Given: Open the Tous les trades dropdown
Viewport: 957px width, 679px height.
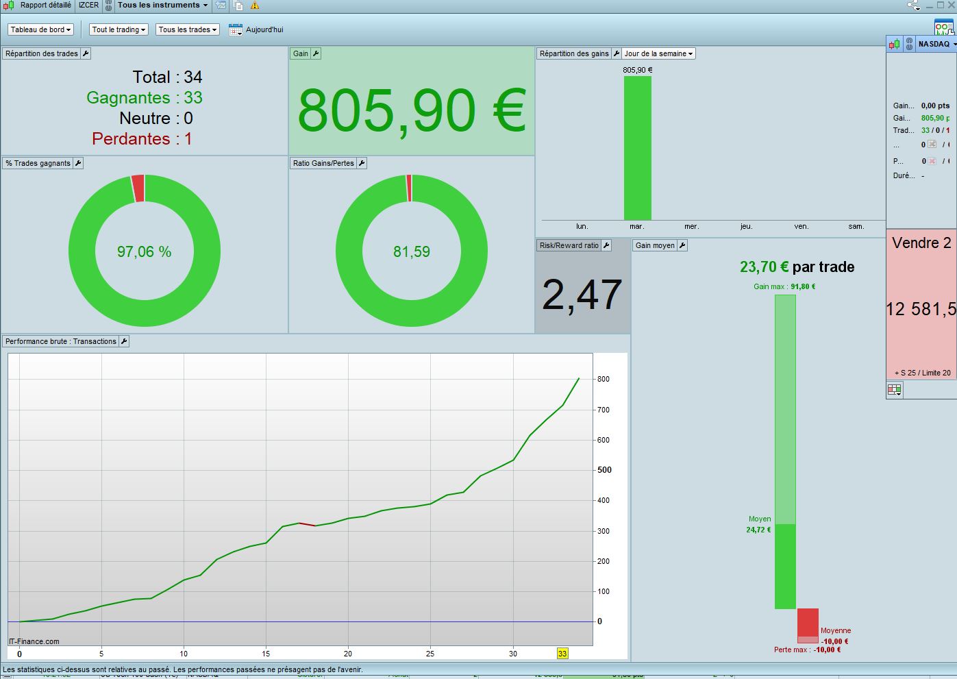Looking at the screenshot, I should (188, 29).
